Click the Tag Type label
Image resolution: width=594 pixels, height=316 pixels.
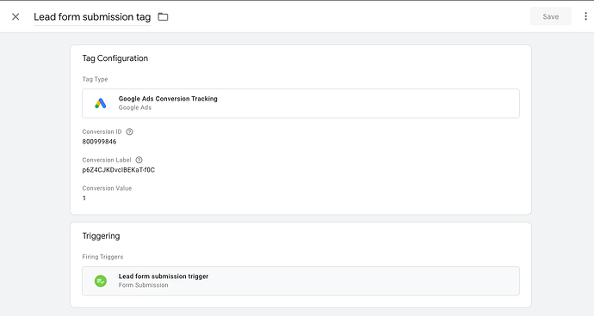point(95,79)
